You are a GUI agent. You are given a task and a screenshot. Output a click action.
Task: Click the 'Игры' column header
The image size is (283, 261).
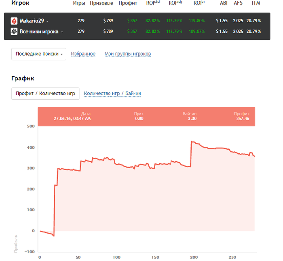coord(79,3)
